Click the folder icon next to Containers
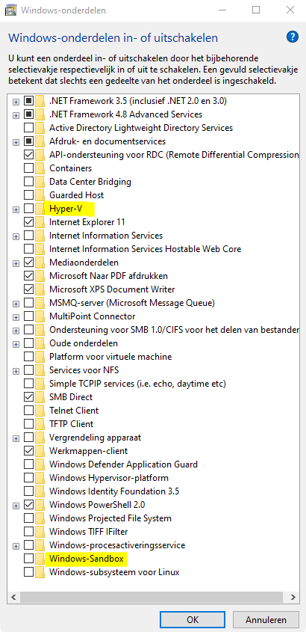This screenshot has height=632, width=306. [40, 168]
